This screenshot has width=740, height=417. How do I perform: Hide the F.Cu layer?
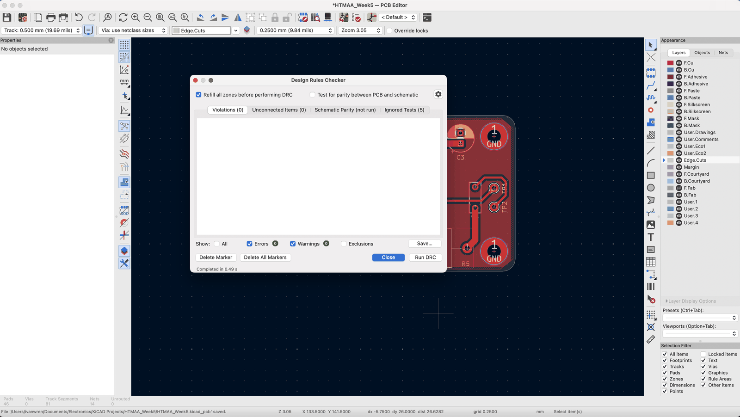679,63
